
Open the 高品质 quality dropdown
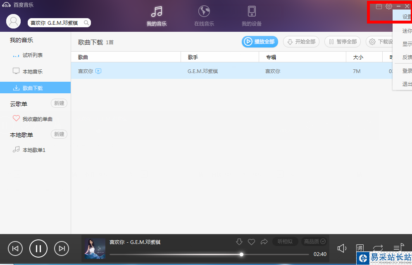pyautogui.click(x=314, y=241)
